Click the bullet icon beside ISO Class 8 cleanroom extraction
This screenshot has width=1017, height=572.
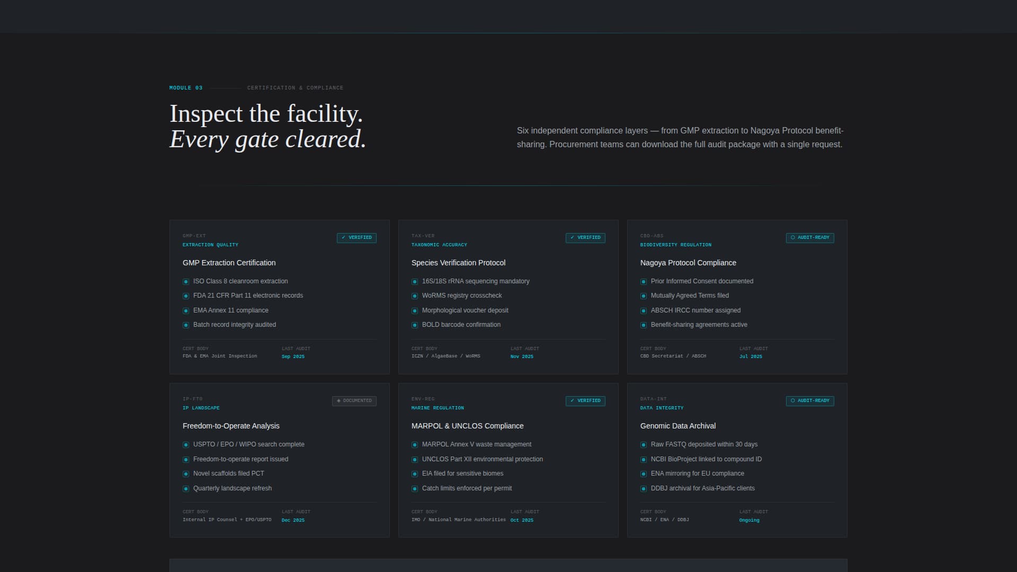[186, 281]
